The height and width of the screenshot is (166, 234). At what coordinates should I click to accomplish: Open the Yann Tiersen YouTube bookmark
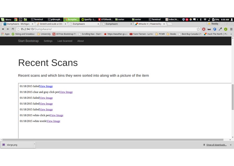point(141,34)
